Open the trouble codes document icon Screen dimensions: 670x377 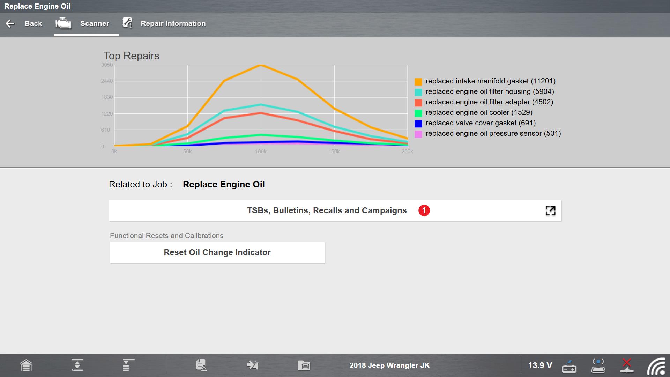201,365
